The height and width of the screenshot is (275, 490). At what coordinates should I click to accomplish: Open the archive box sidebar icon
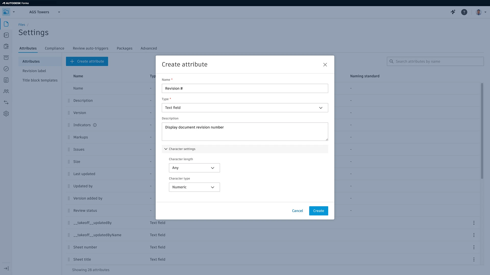coord(6,58)
